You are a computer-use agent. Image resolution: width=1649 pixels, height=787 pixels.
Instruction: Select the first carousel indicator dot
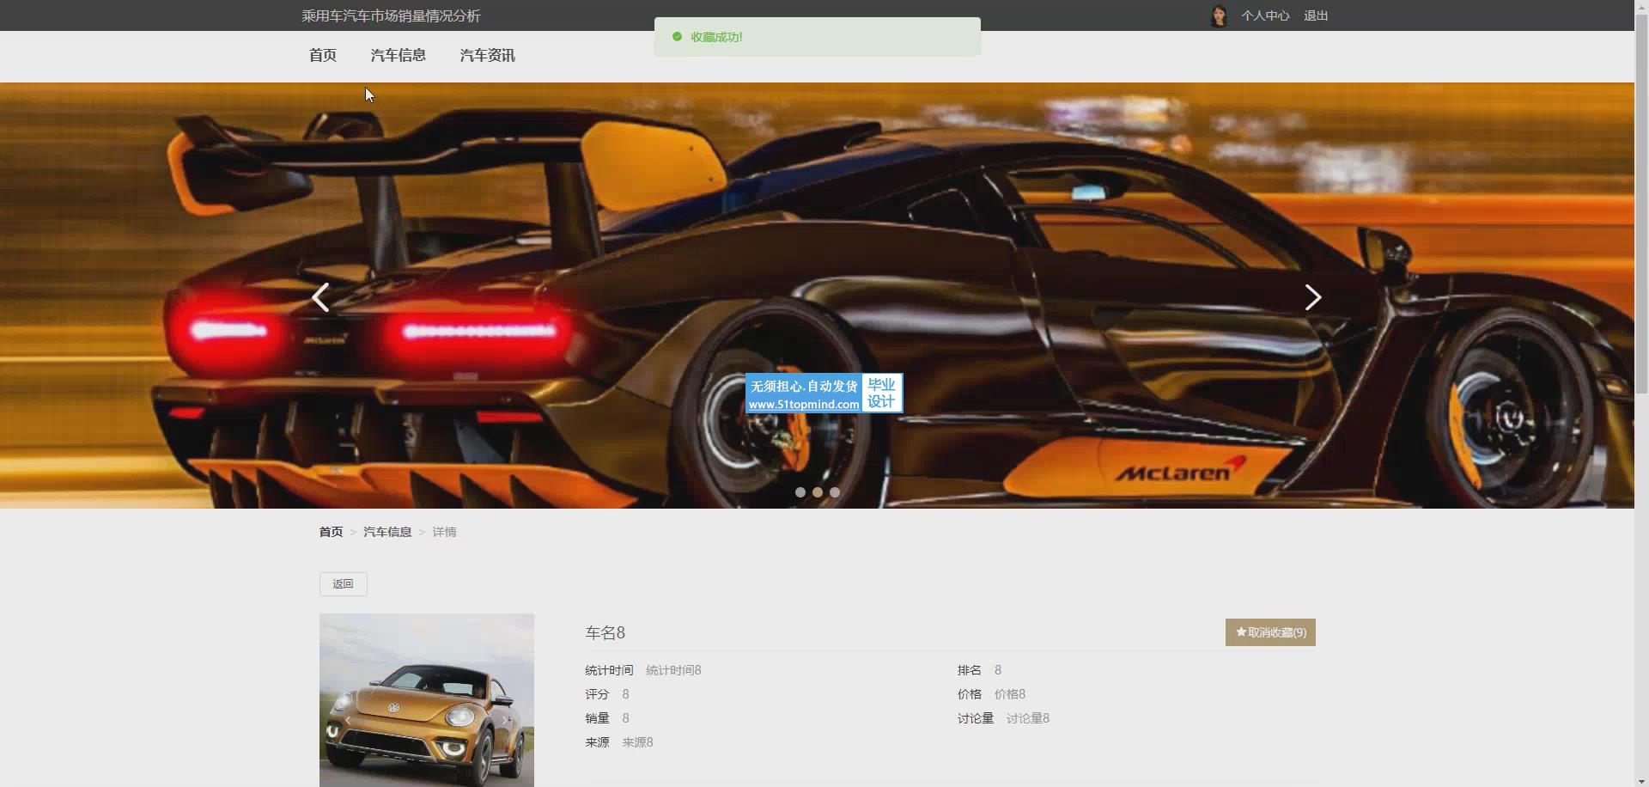tap(800, 492)
